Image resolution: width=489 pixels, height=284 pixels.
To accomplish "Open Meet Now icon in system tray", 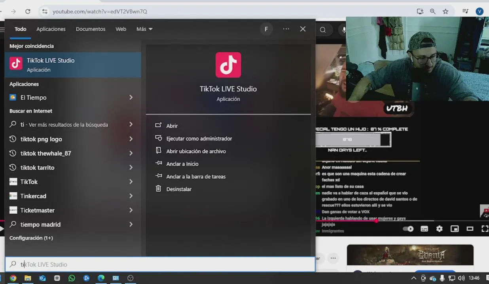I will click(423, 278).
